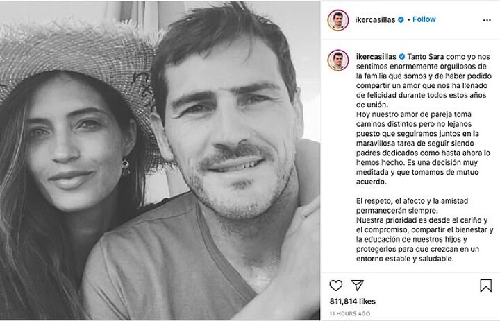Open the header profile avatar picture
This screenshot has width=500, height=321.
338,20
